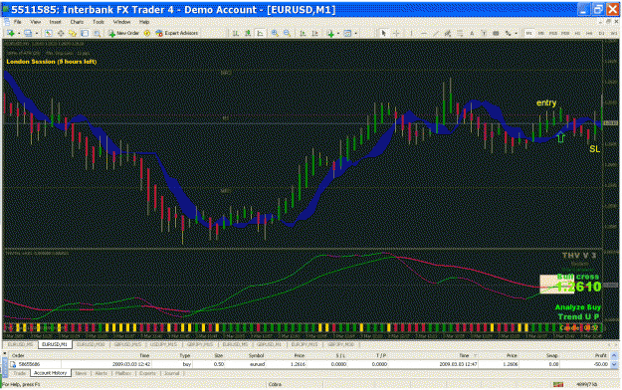Screen dimensions: 622x390
Task: Open the Help menu
Action: (x=144, y=22)
